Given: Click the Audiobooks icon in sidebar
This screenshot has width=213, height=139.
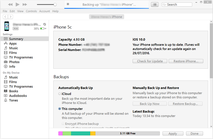Looking at the screenshot, I should (6, 96).
